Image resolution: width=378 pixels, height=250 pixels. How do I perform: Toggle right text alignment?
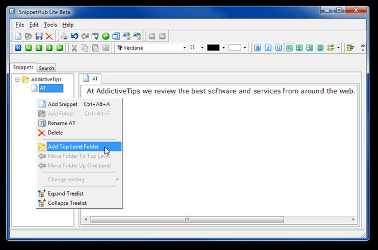pos(309,47)
